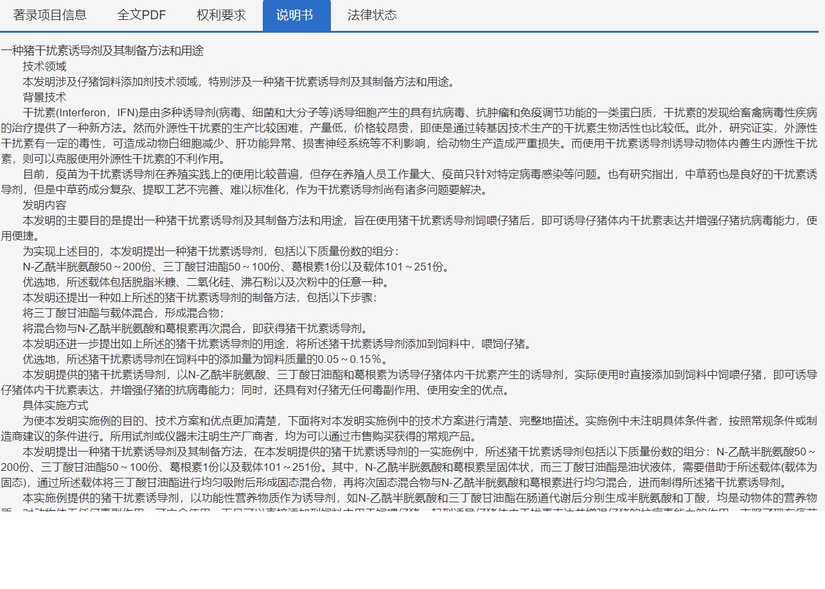This screenshot has height=589, width=825.
Task: Click the step line starting "将混合物与N-乙酰半胱氨酸"
Action: [196, 328]
